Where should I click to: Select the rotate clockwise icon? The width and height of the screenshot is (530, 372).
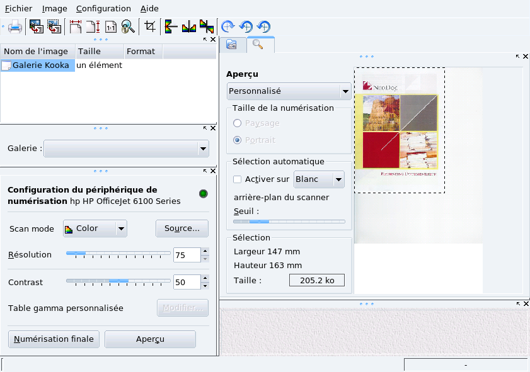(227, 27)
